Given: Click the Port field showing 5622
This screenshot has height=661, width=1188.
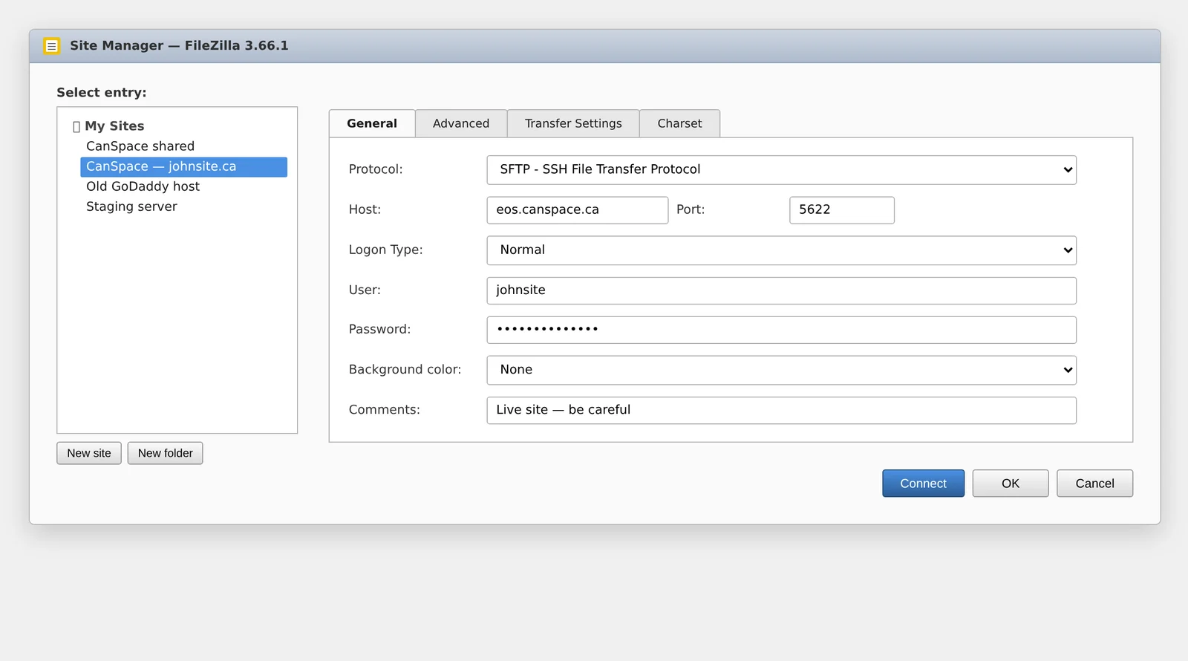Looking at the screenshot, I should point(841,210).
